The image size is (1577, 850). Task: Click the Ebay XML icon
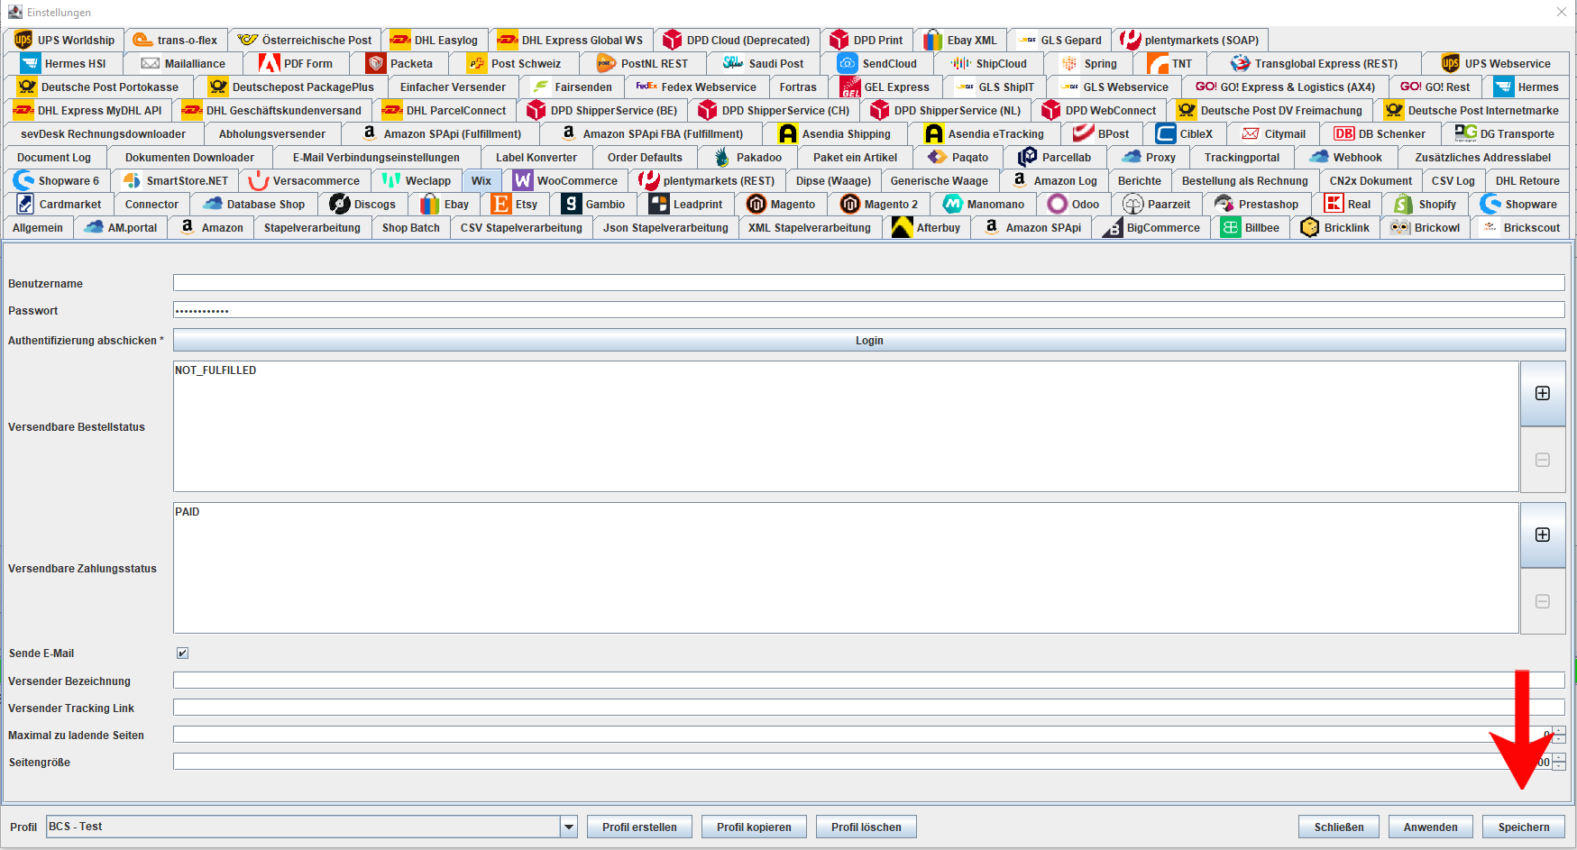pyautogui.click(x=932, y=40)
